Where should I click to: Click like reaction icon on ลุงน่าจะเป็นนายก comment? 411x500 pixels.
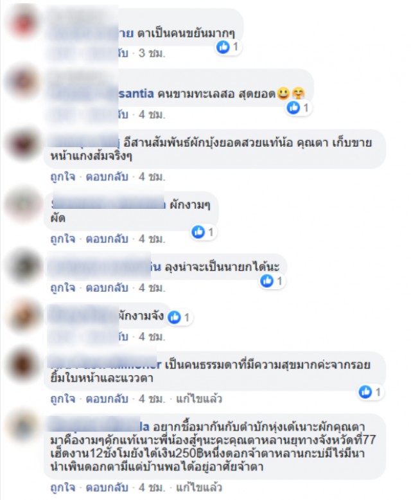point(267,281)
